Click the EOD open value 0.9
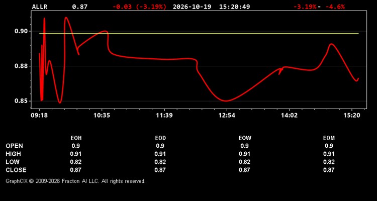The width and height of the screenshot is (377, 201). click(160, 146)
